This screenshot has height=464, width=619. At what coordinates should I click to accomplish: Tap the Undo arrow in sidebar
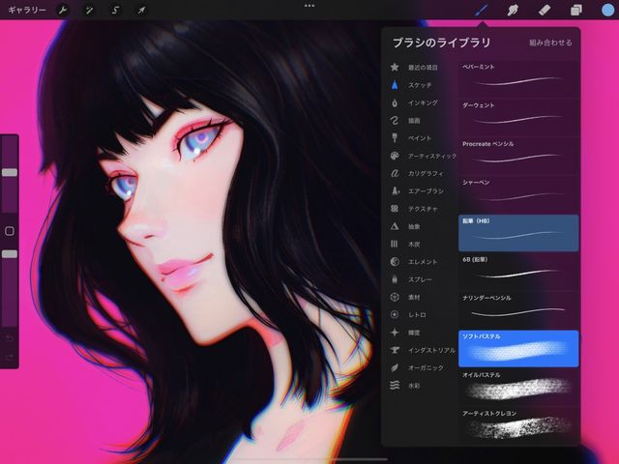(10, 338)
